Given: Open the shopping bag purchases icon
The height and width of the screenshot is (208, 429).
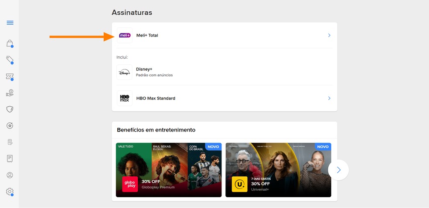Looking at the screenshot, I should click(10, 43).
